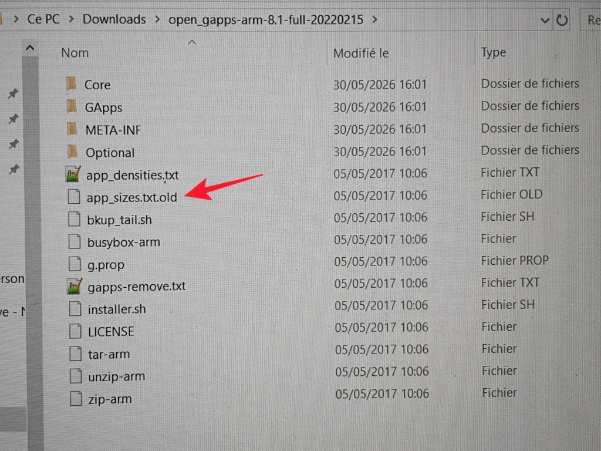Image resolution: width=601 pixels, height=451 pixels.
Task: Sort by the Modifié le column header
Action: click(x=361, y=53)
